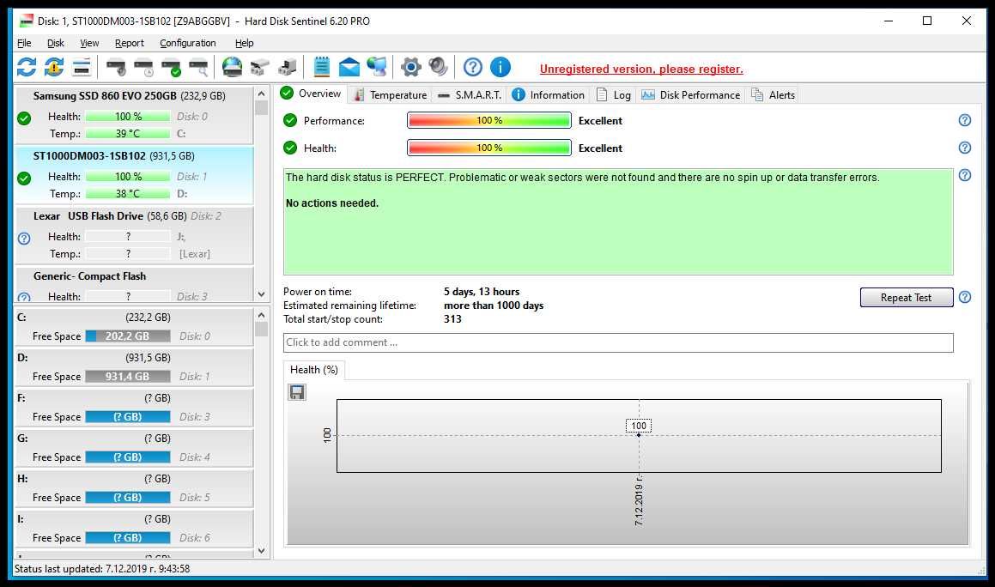
Task: Switch to the Temperature tab
Action: pyautogui.click(x=391, y=94)
